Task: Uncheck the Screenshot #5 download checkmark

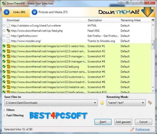Action: 4,67
